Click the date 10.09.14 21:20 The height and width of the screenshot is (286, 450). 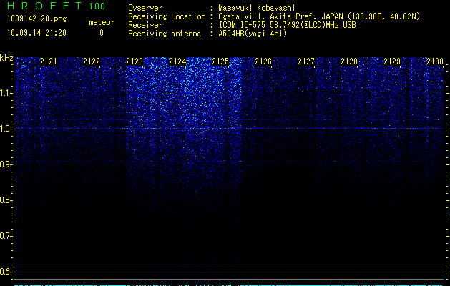click(36, 33)
